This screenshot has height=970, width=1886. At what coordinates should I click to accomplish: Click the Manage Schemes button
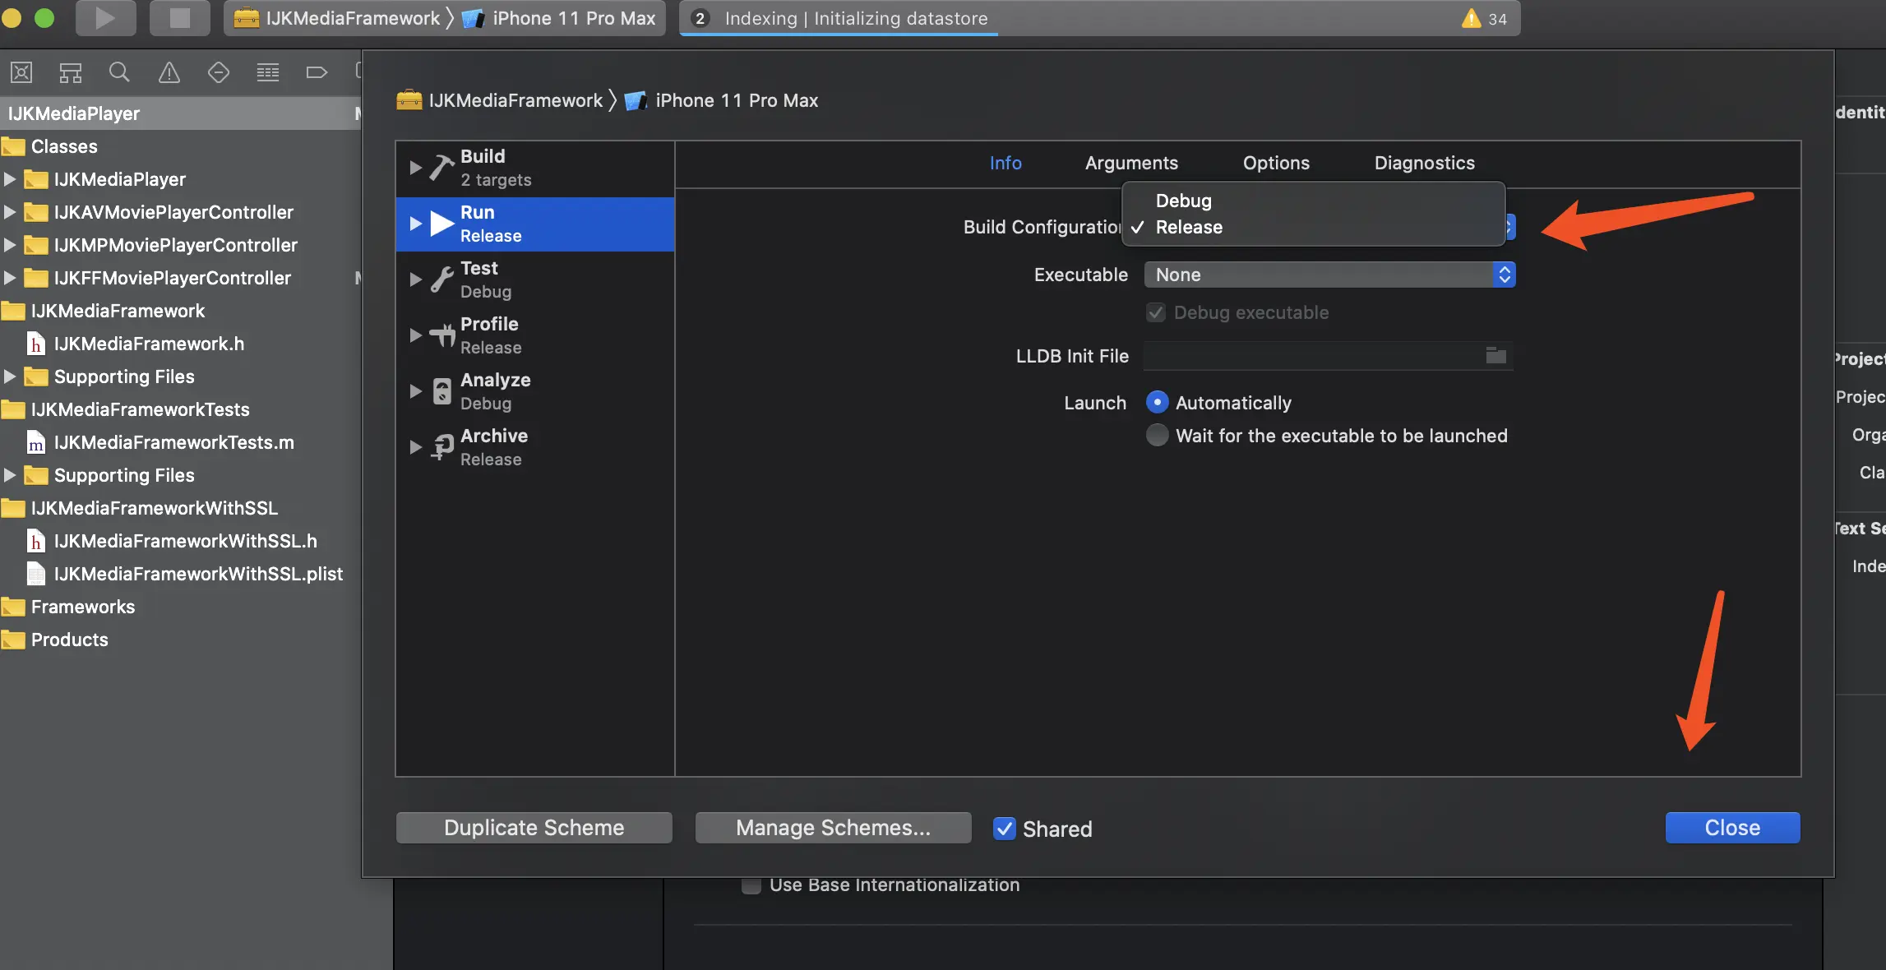833,828
